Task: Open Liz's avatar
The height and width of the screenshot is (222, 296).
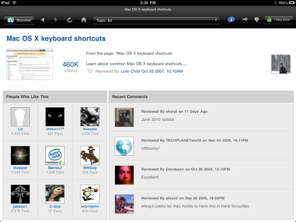Action: 20,117
